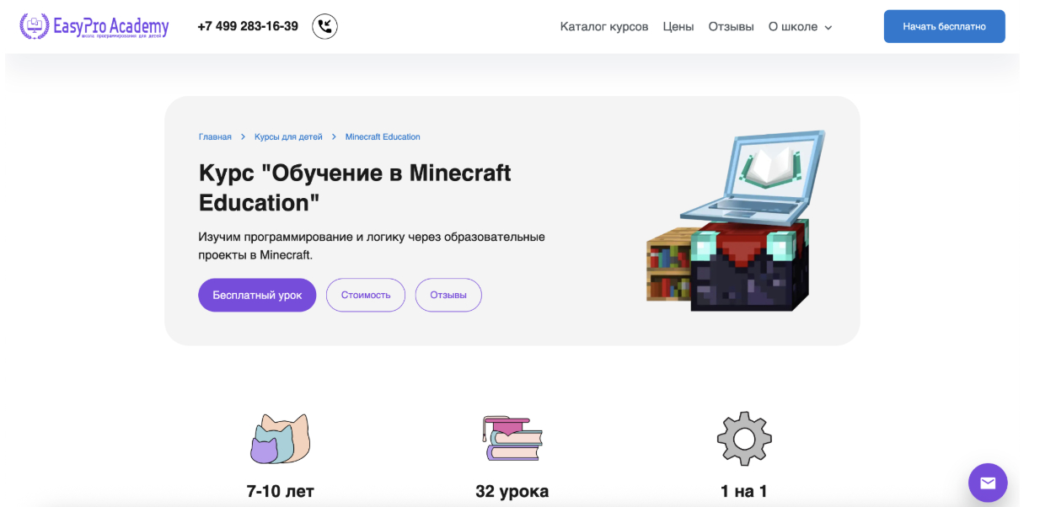Expand the О школе dropdown
Viewport: 1040px width, 507px height.
click(x=800, y=26)
